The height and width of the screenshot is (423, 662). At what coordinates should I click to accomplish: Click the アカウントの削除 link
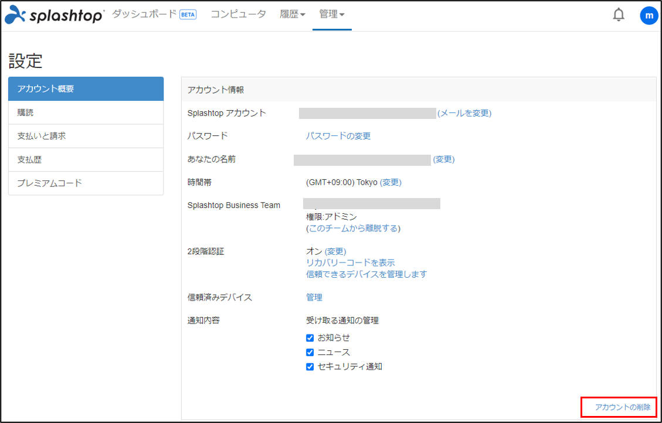[x=623, y=407]
